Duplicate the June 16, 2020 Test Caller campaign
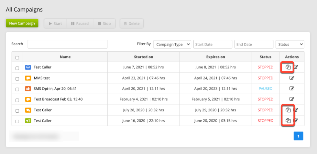This screenshot has width=317, height=154. [x=288, y=121]
